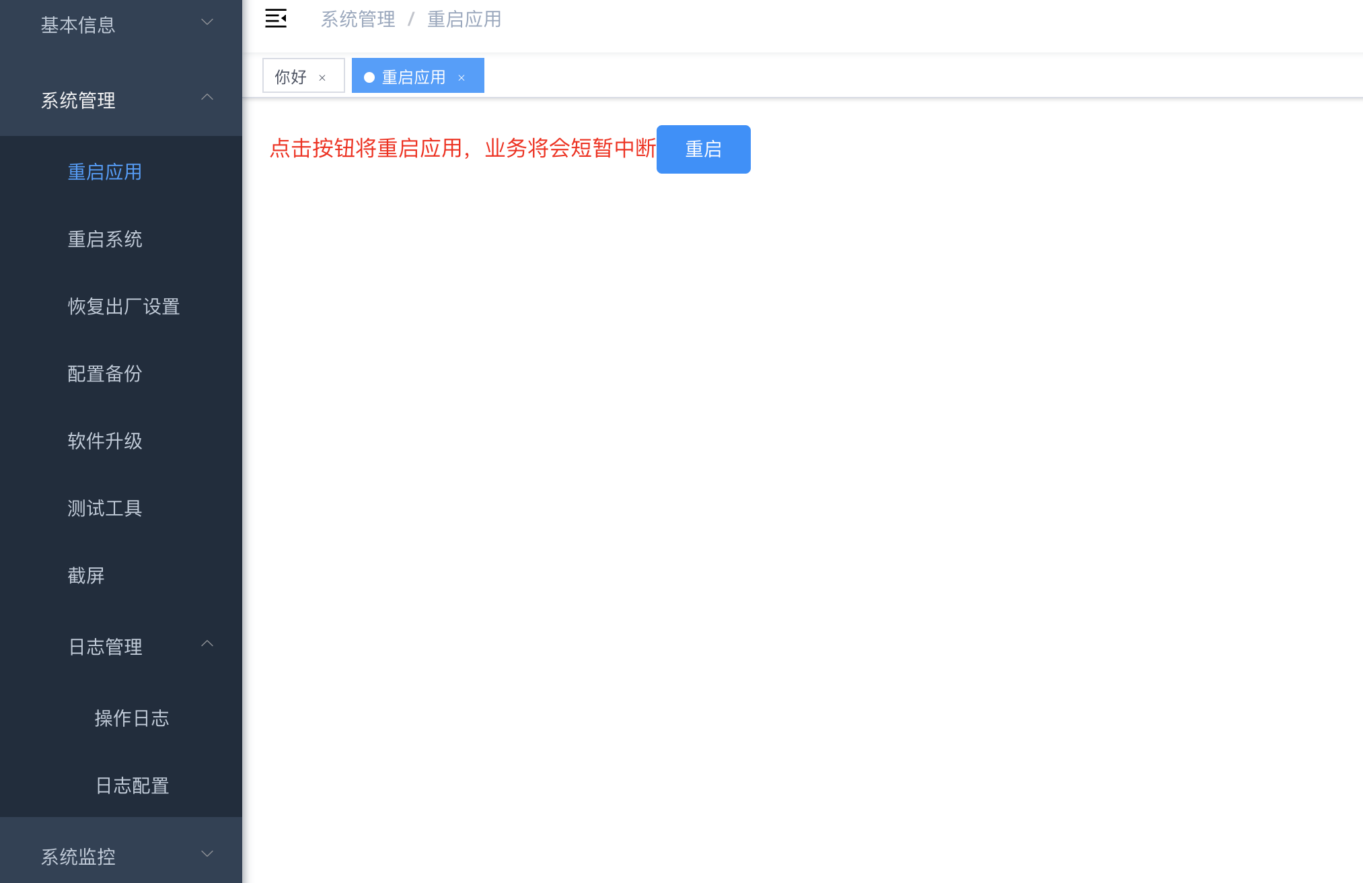Open 重启系统 in the sidebar
Viewport: 1363px width, 883px height.
click(x=105, y=240)
